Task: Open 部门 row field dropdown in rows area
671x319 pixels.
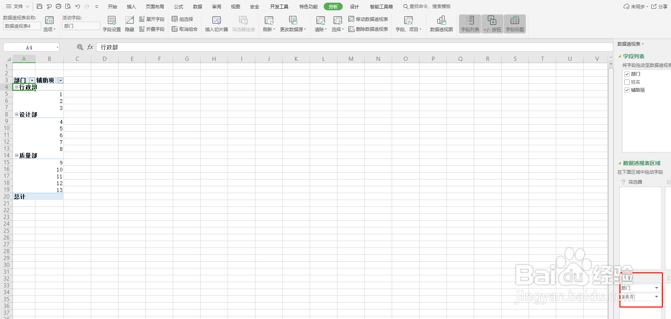Action: 657,288
